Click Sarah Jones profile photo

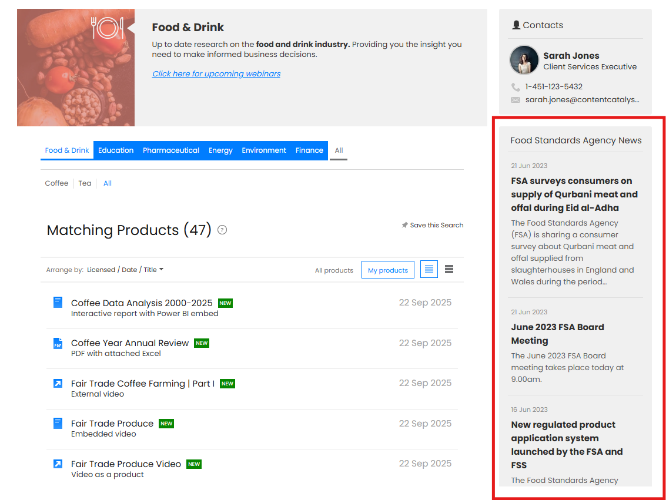524,61
